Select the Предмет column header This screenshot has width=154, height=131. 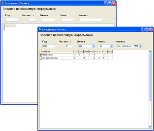pyautogui.click(x=58, y=52)
